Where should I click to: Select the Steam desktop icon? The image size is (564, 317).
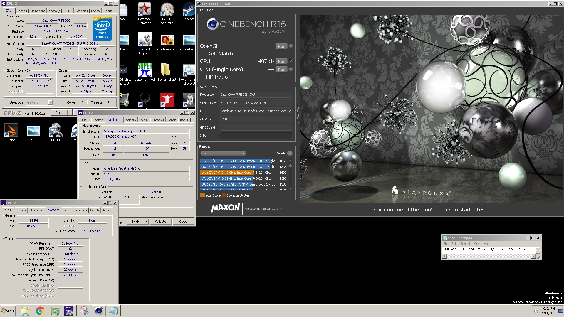189,12
